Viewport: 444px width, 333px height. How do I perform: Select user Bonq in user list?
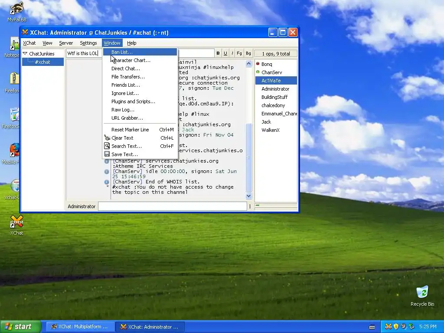point(267,64)
